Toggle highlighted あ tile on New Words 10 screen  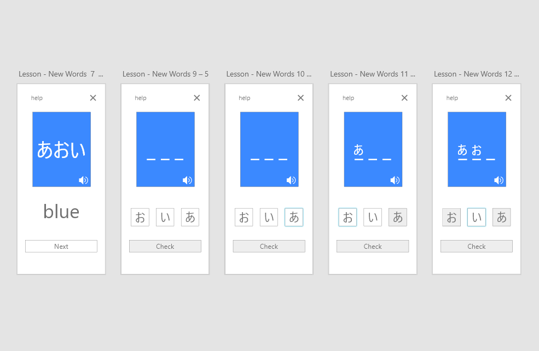(x=294, y=217)
